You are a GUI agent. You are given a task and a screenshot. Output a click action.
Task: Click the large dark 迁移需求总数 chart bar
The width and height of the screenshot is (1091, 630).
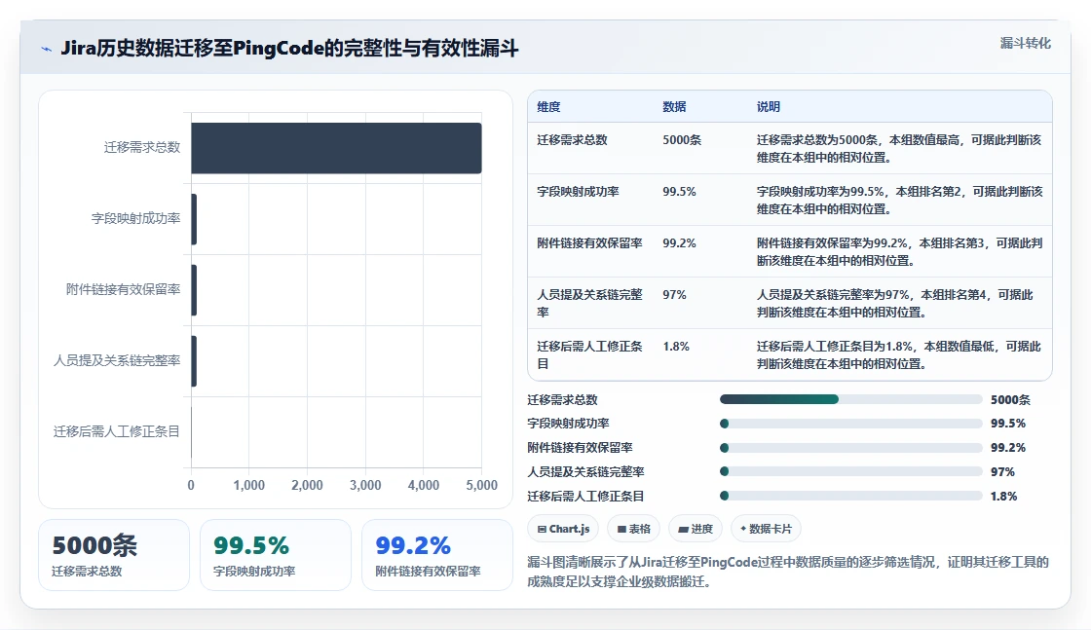336,148
